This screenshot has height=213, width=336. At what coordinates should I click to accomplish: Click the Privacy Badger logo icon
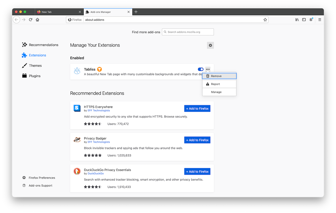tap(77, 140)
